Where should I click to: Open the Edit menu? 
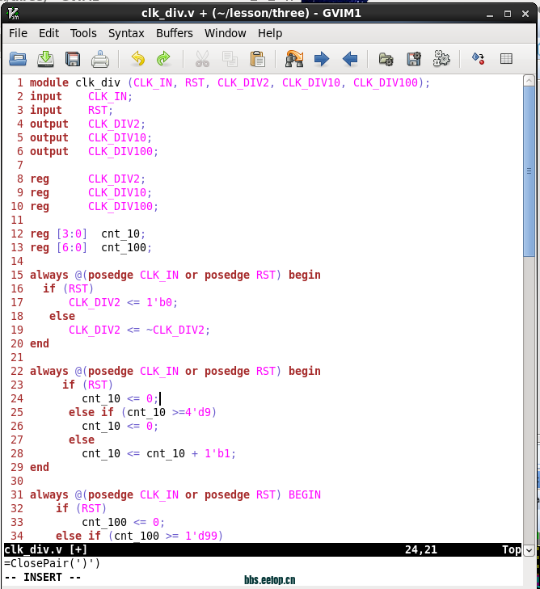click(49, 33)
